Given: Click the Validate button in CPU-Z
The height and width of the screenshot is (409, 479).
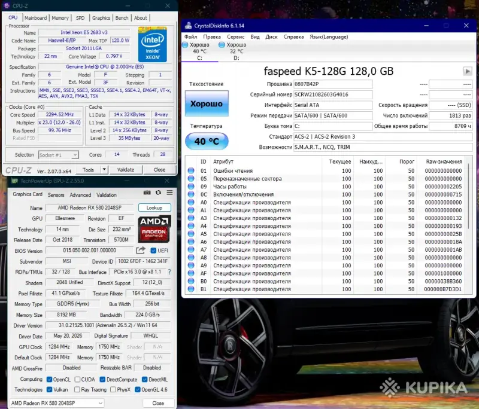Looking at the screenshot, I should 126,170.
